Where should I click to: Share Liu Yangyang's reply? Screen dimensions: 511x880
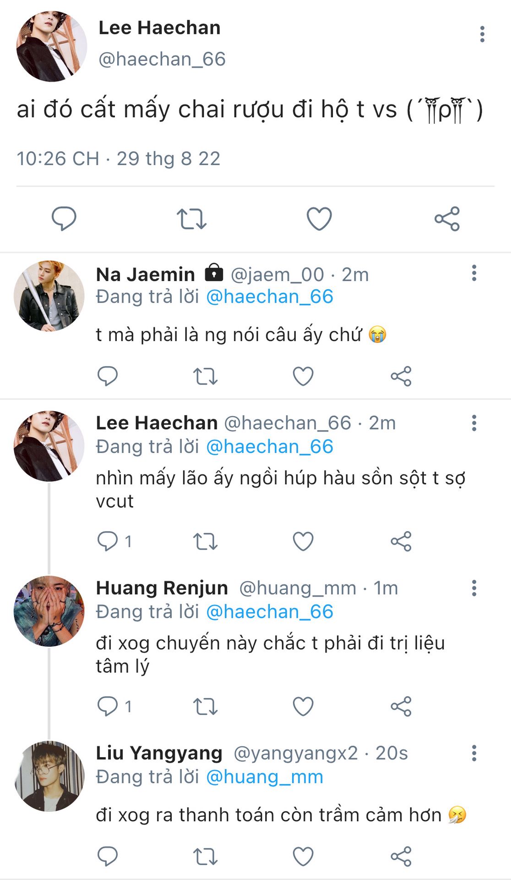[401, 856]
